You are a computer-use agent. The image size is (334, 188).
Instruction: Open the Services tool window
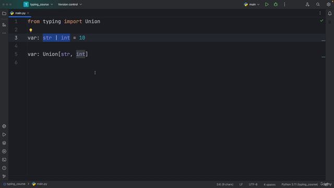(4, 151)
